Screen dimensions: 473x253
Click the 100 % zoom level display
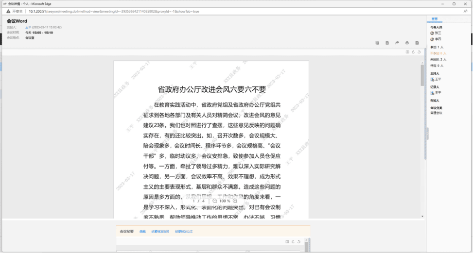coord(225,201)
